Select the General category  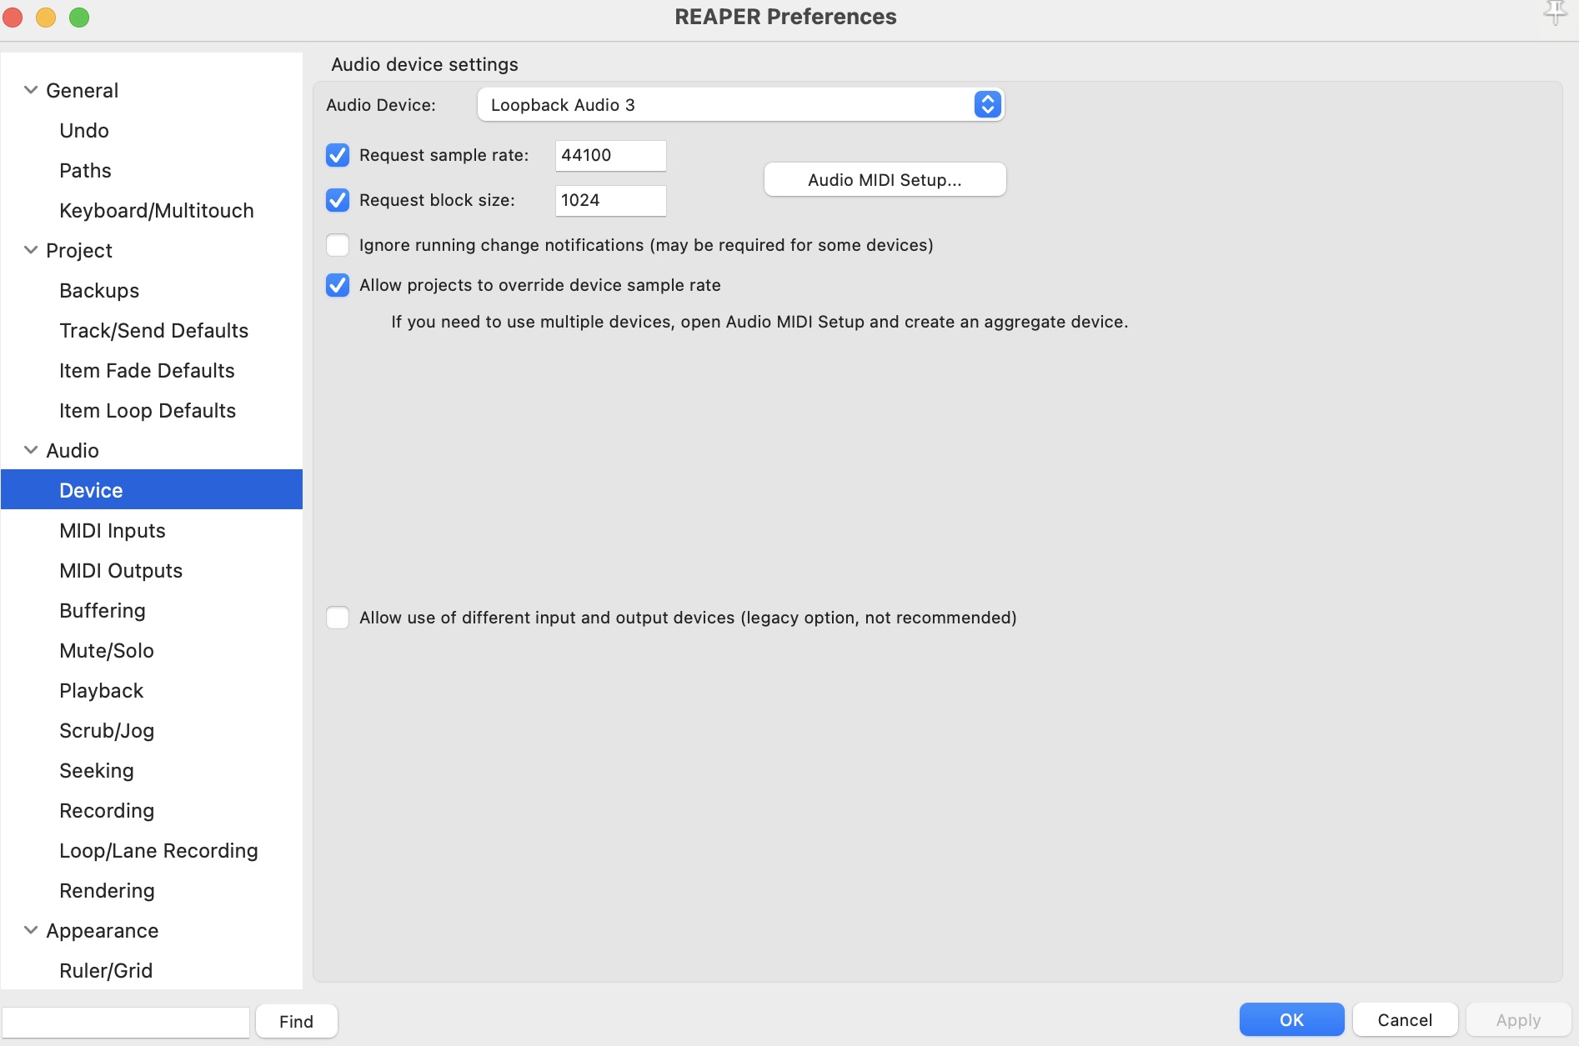click(82, 90)
